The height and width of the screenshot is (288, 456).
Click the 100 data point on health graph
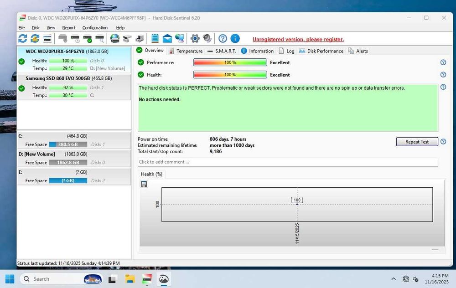pos(297,204)
